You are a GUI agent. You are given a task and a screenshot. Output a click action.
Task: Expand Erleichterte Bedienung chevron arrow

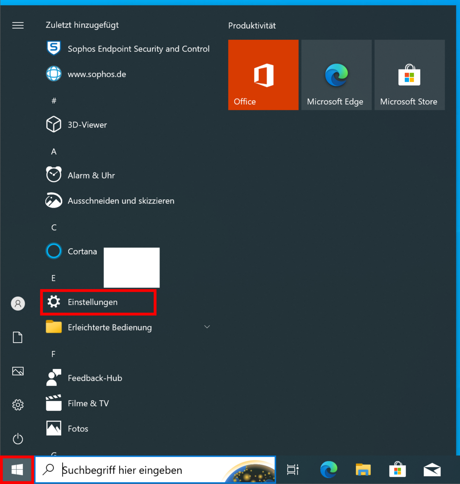coord(207,327)
